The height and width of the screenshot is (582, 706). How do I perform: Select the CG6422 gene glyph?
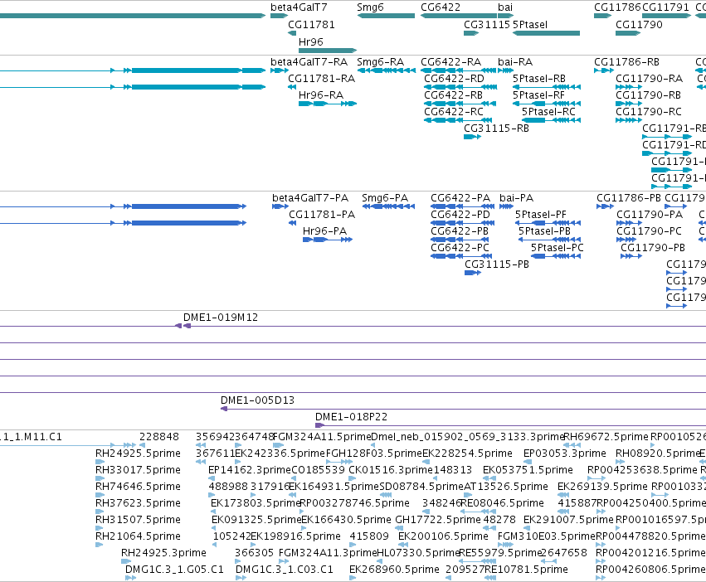click(458, 16)
